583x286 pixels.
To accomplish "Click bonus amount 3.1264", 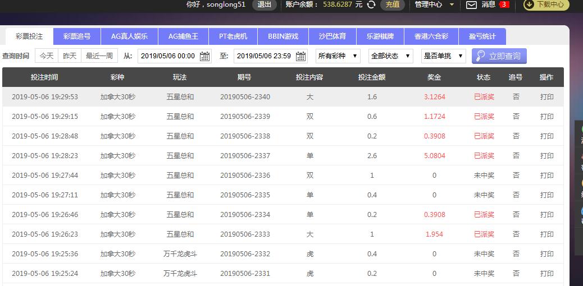I will tap(434, 97).
